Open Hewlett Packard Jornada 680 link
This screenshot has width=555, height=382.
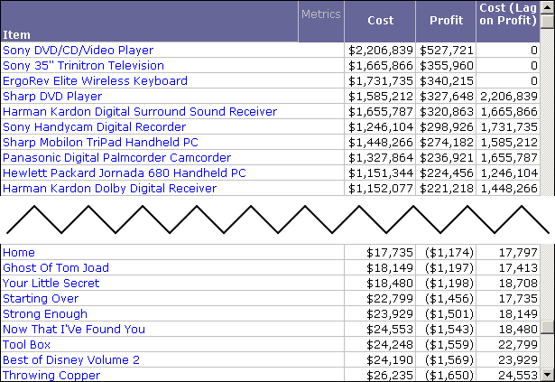point(124,173)
